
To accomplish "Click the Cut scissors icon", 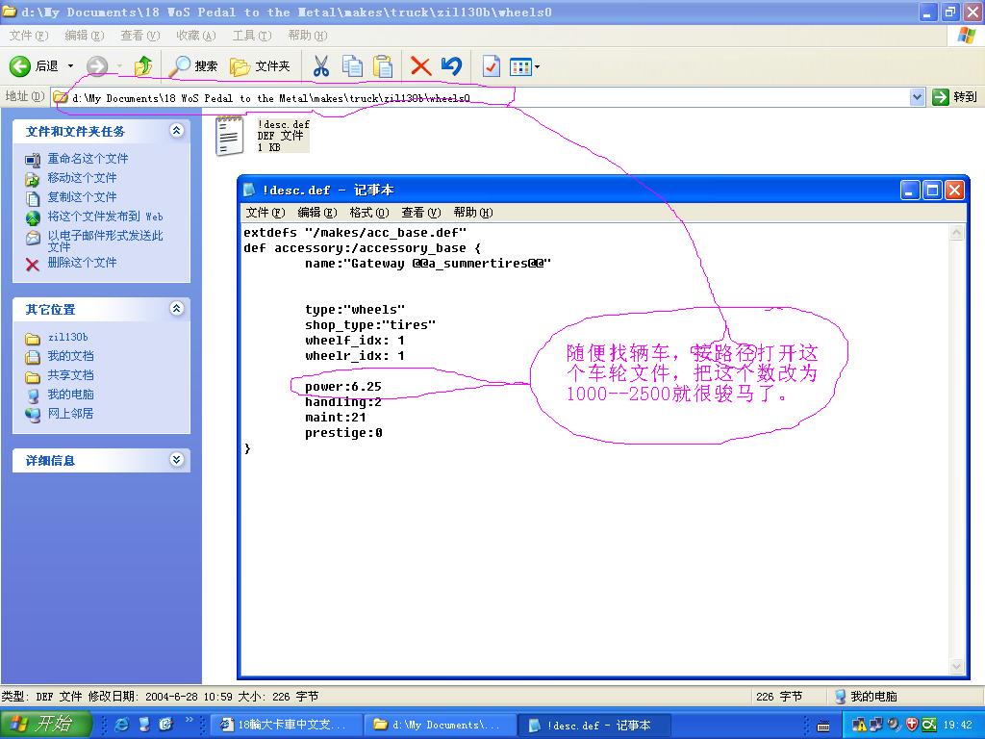I will tap(321, 65).
